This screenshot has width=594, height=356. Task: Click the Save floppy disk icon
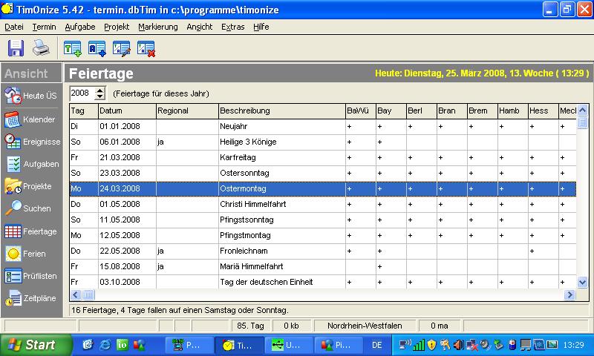tap(16, 49)
